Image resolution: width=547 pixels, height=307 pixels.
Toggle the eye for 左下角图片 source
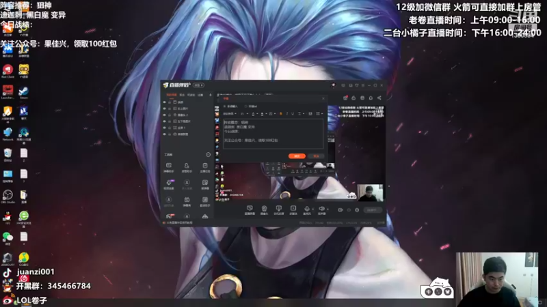point(164,121)
